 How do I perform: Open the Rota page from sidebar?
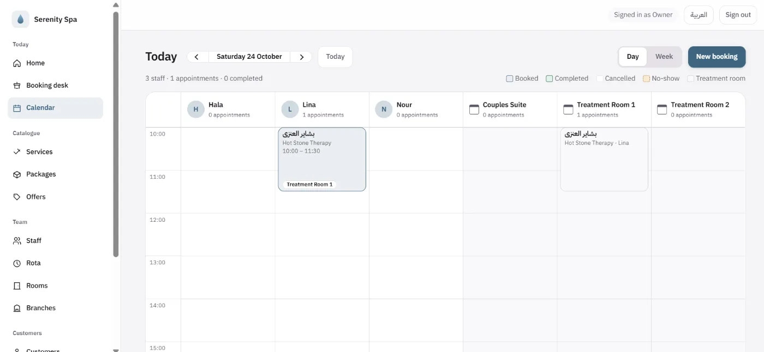point(55,263)
